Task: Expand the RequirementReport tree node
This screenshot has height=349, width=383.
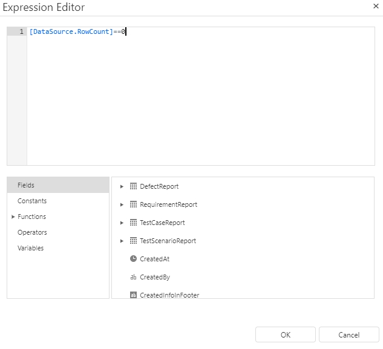Action: pos(122,204)
